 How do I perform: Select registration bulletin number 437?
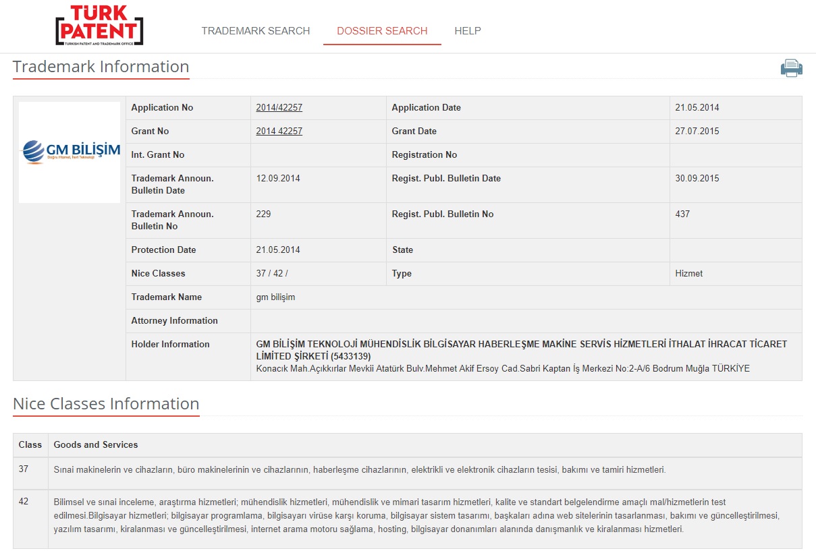(x=682, y=214)
